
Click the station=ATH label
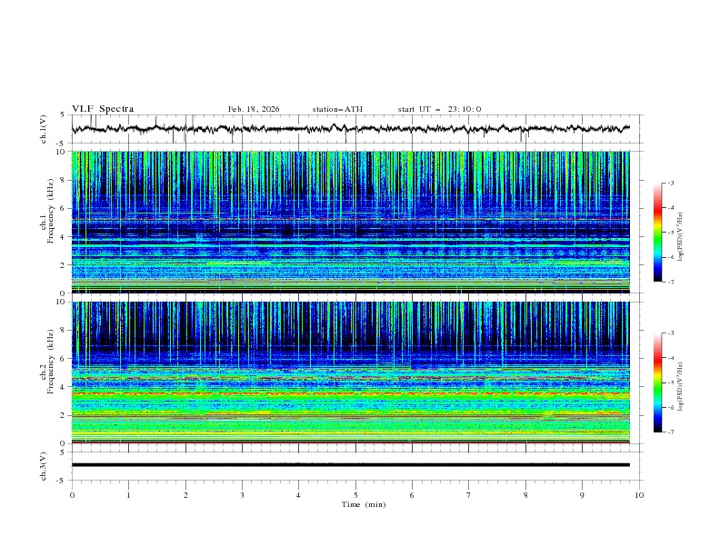click(x=337, y=109)
